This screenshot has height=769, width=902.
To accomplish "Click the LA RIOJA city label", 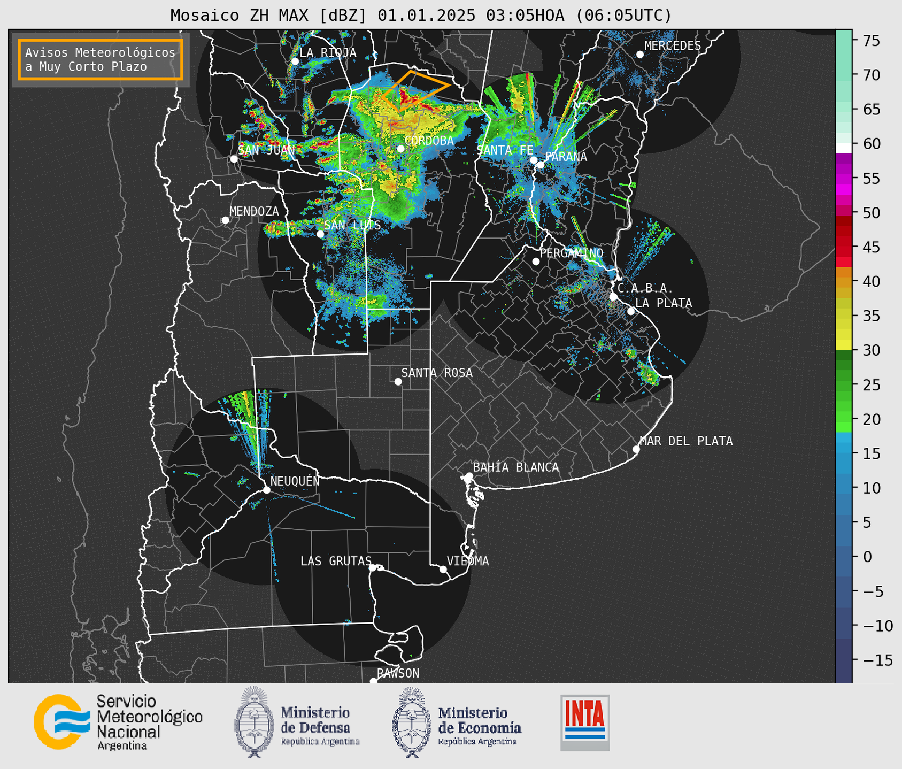I will (328, 52).
